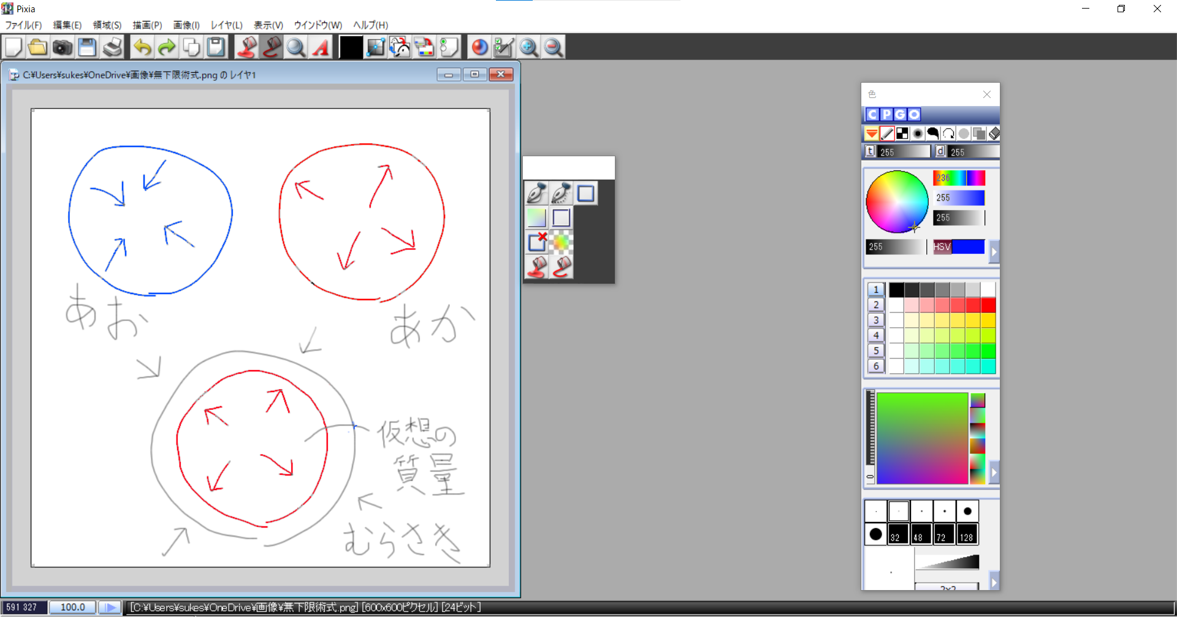Toggle the C panel button in color window
This screenshot has height=617, width=1177.
click(872, 115)
